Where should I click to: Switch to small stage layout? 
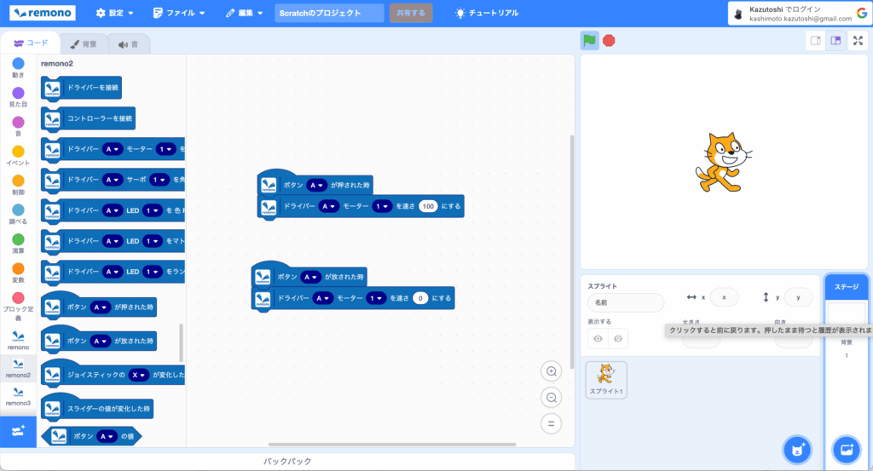click(816, 40)
